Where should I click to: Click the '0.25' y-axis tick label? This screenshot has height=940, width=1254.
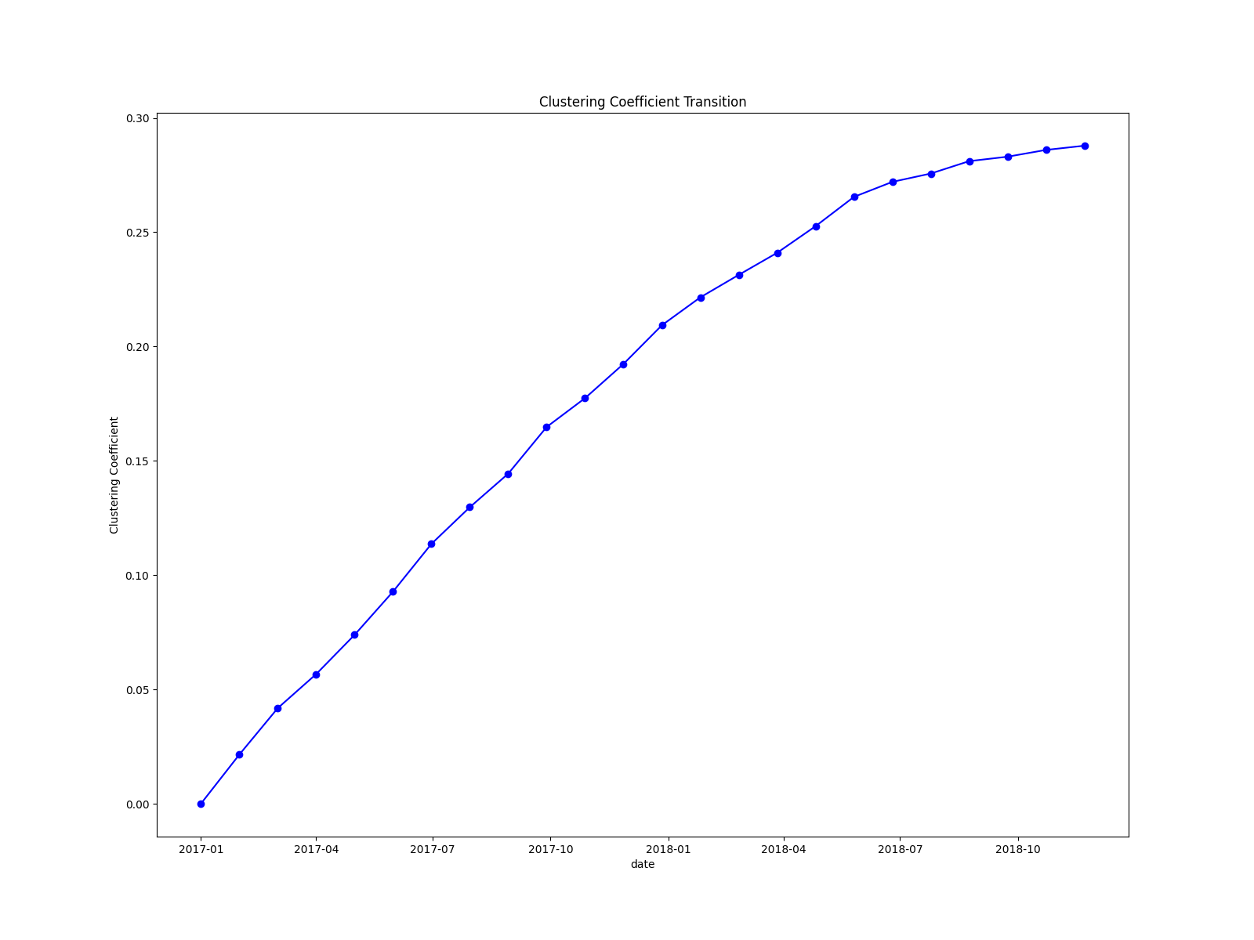137,233
